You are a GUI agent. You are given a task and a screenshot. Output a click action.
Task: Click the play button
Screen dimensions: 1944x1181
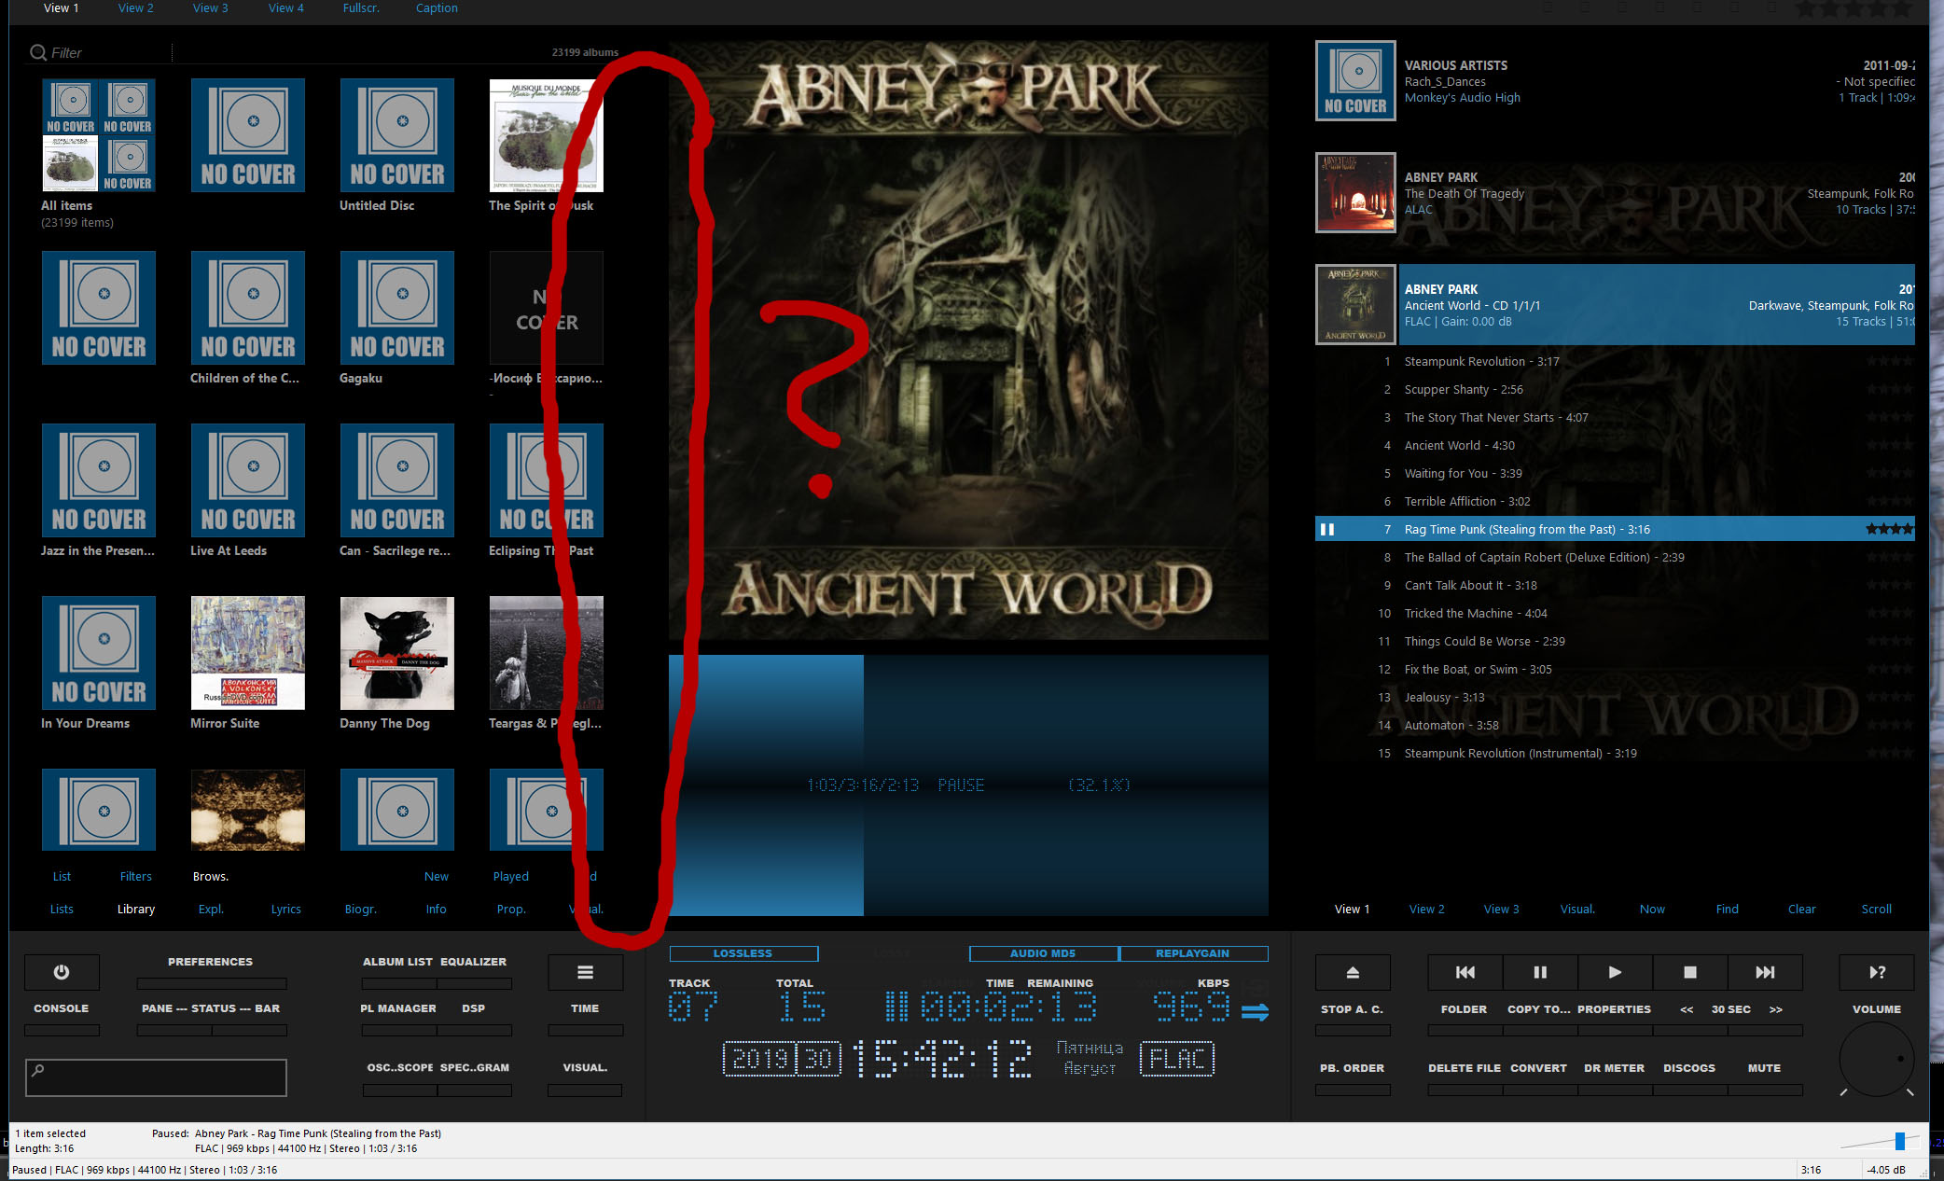pos(1615,972)
